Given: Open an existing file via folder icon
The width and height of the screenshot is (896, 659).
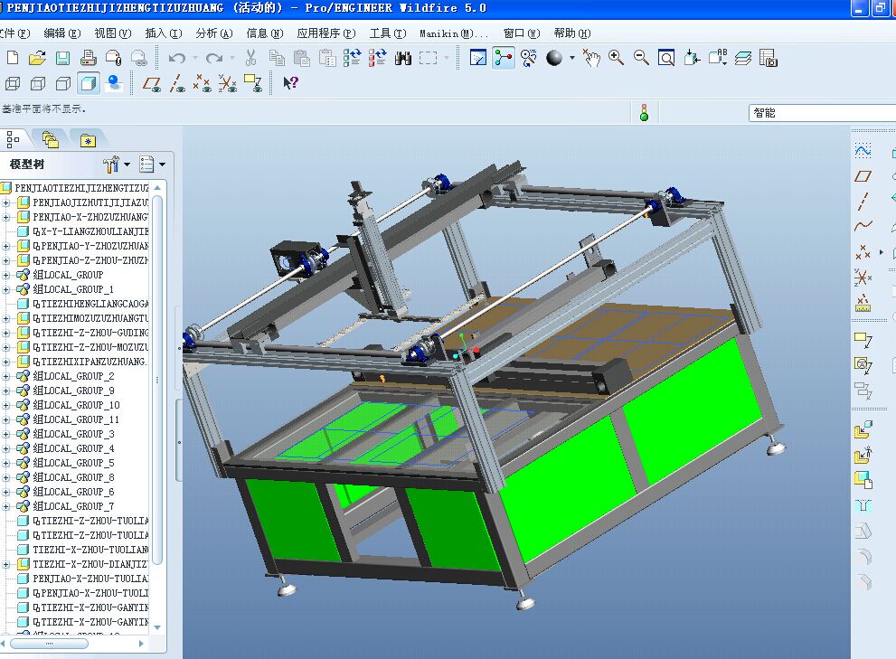Looking at the screenshot, I should coord(37,58).
